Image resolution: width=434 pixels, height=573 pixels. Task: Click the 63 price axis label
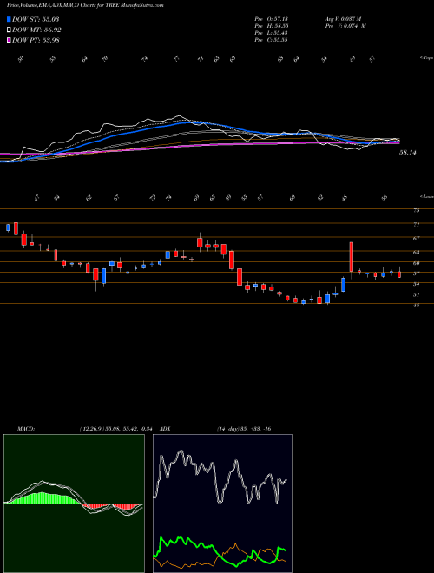pyautogui.click(x=417, y=252)
